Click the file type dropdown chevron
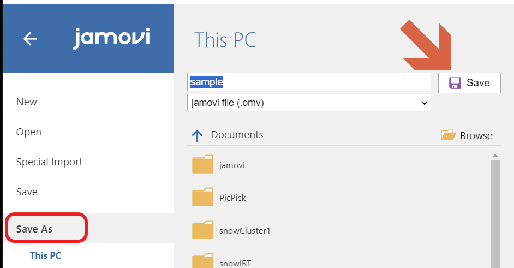 pos(424,103)
